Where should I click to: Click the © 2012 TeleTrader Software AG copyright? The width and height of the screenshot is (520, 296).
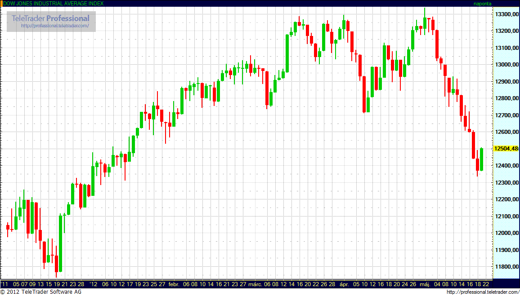click(40, 292)
